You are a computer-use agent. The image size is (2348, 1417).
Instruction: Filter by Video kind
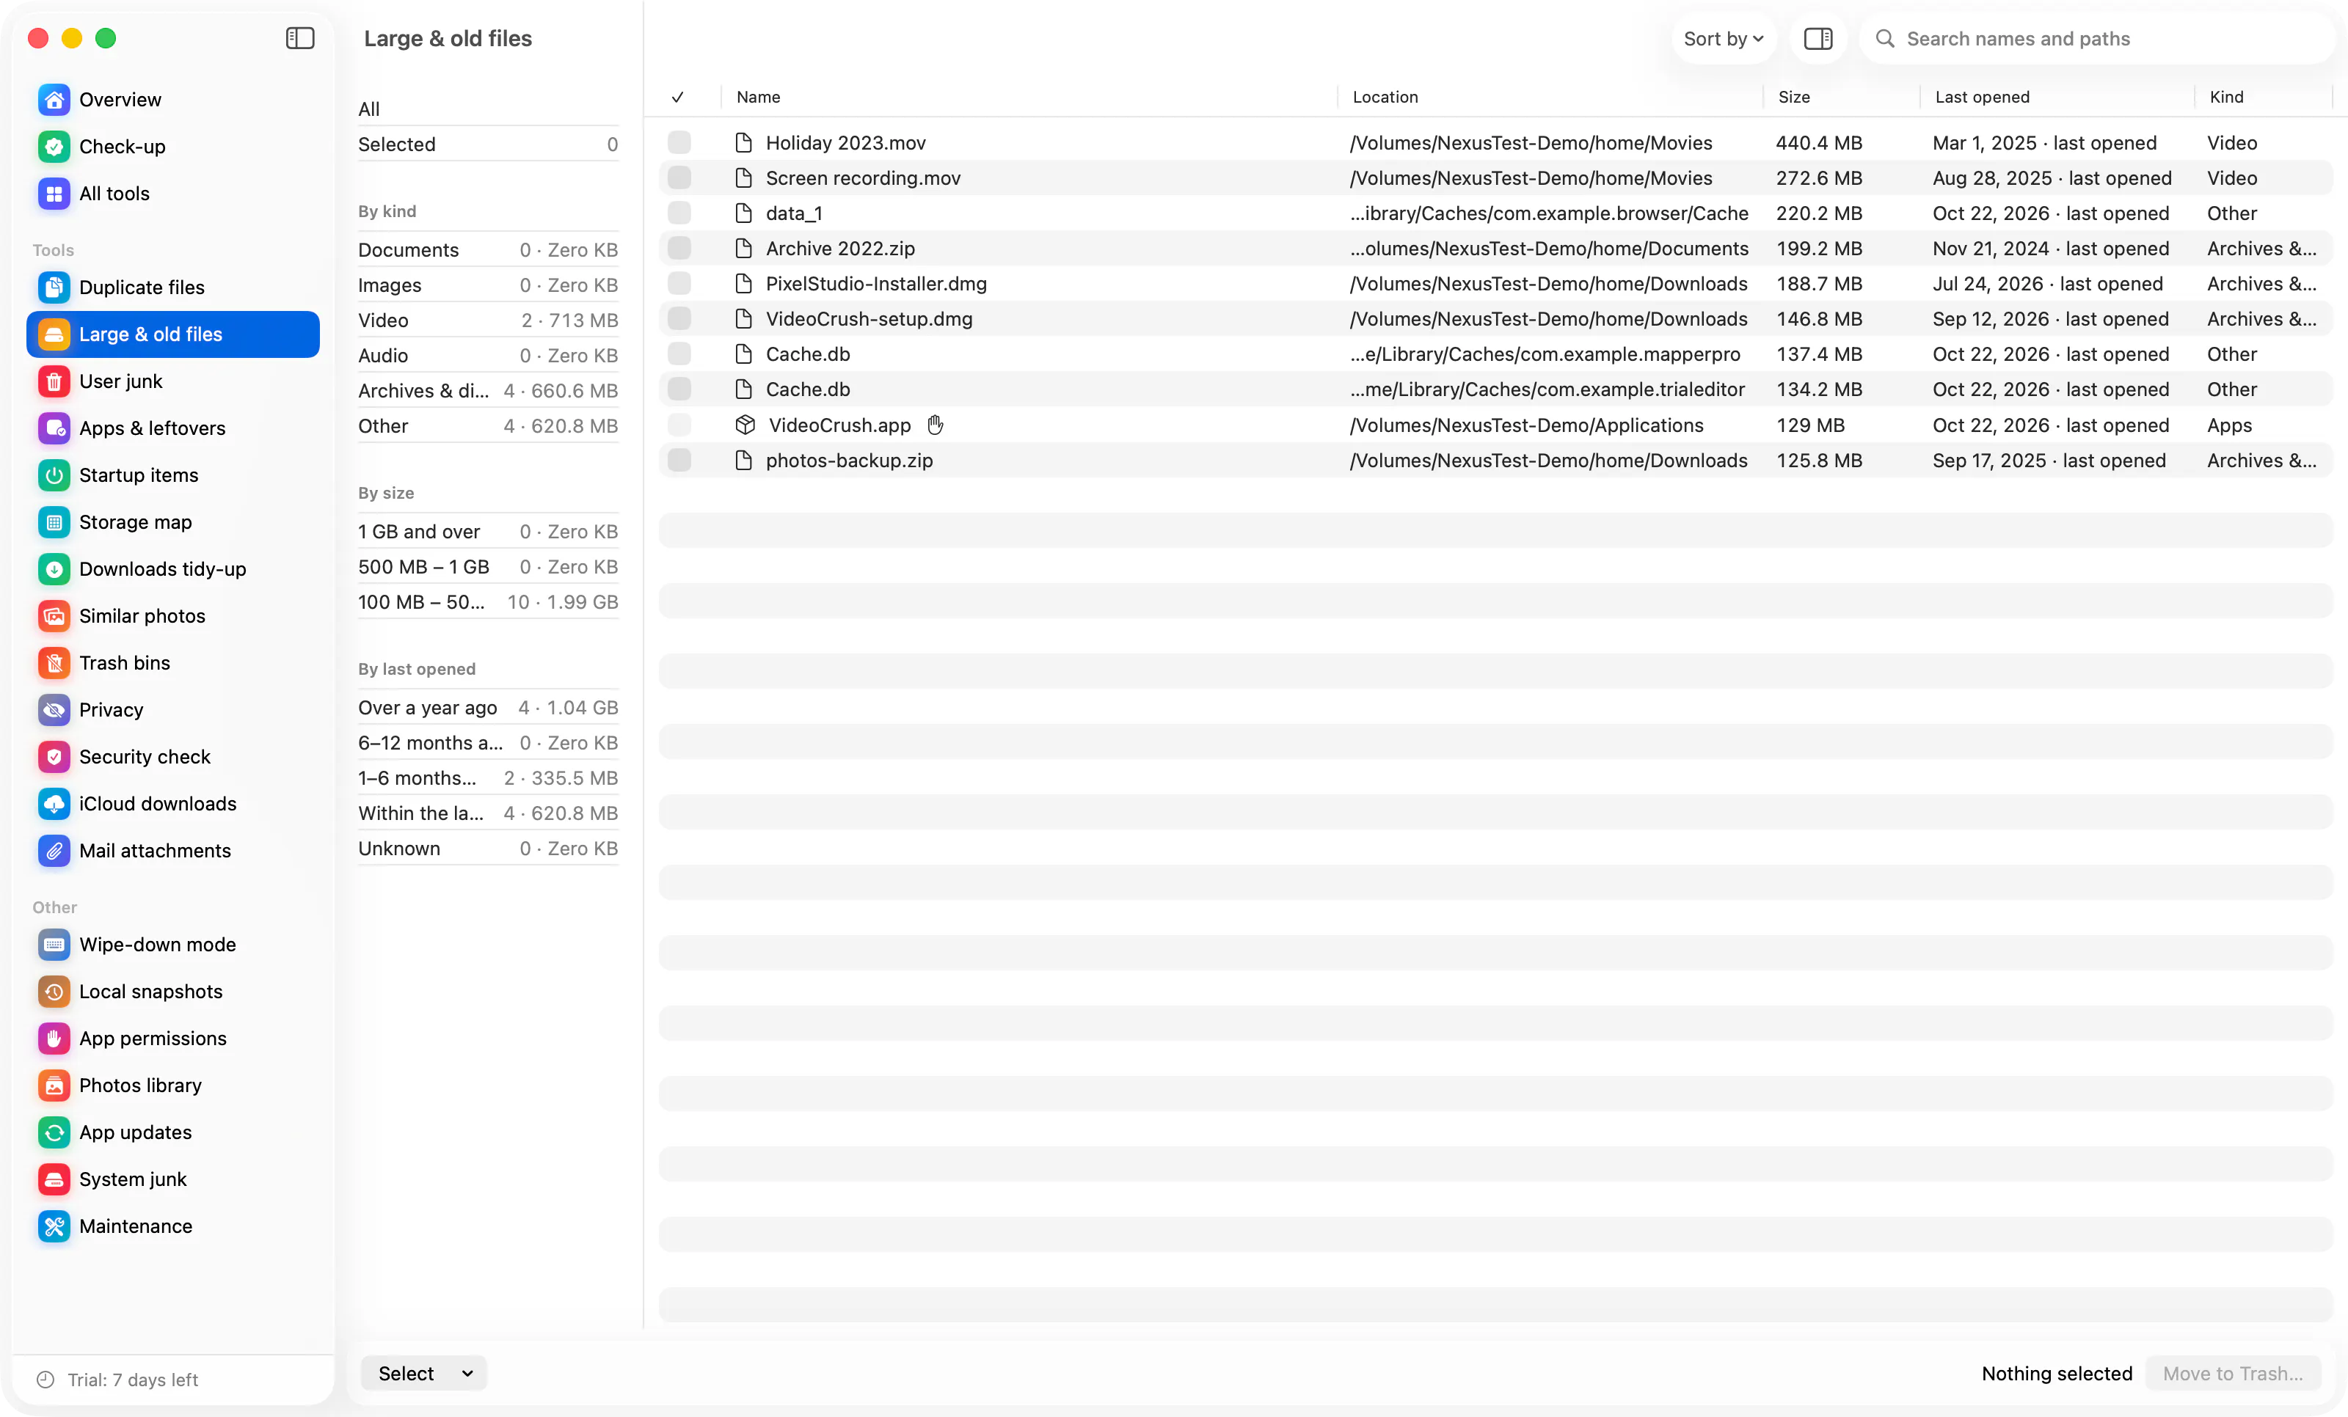tap(488, 320)
